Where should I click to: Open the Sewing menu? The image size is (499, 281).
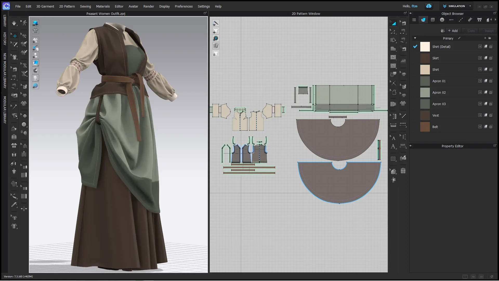85,6
